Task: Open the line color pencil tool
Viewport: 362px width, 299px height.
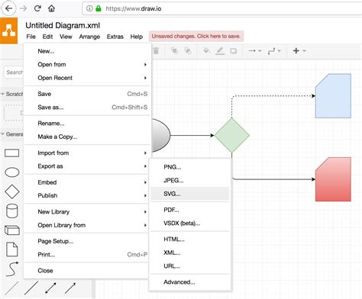Action: (220, 51)
